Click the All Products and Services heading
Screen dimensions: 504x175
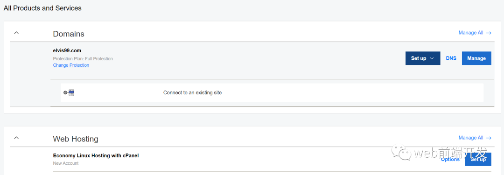pyautogui.click(x=42, y=8)
